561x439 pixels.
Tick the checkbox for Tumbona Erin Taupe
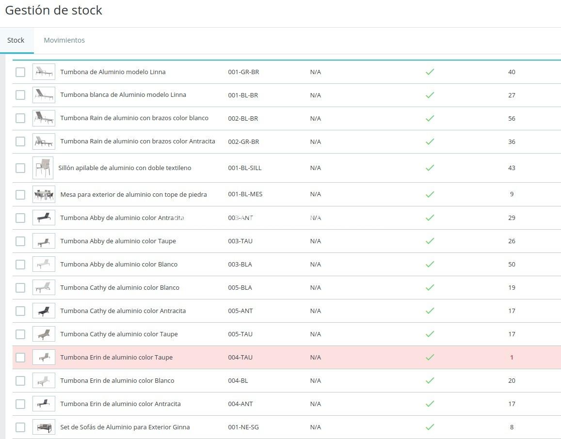[20, 358]
